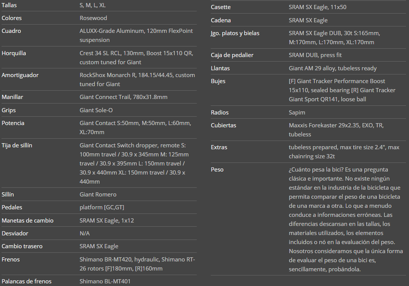
Task: Select the 'N/A' Desviador value
Action: pyautogui.click(x=84, y=233)
